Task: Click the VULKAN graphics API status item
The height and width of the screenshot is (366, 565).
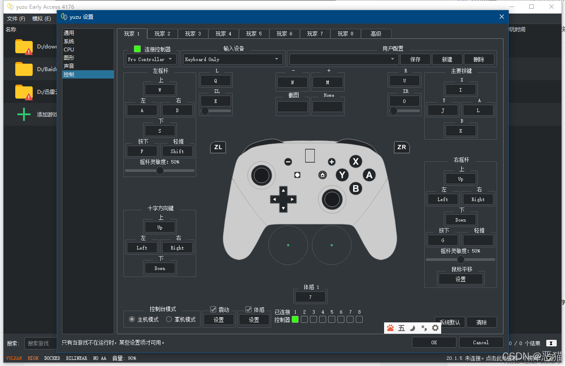Action: coord(13,358)
